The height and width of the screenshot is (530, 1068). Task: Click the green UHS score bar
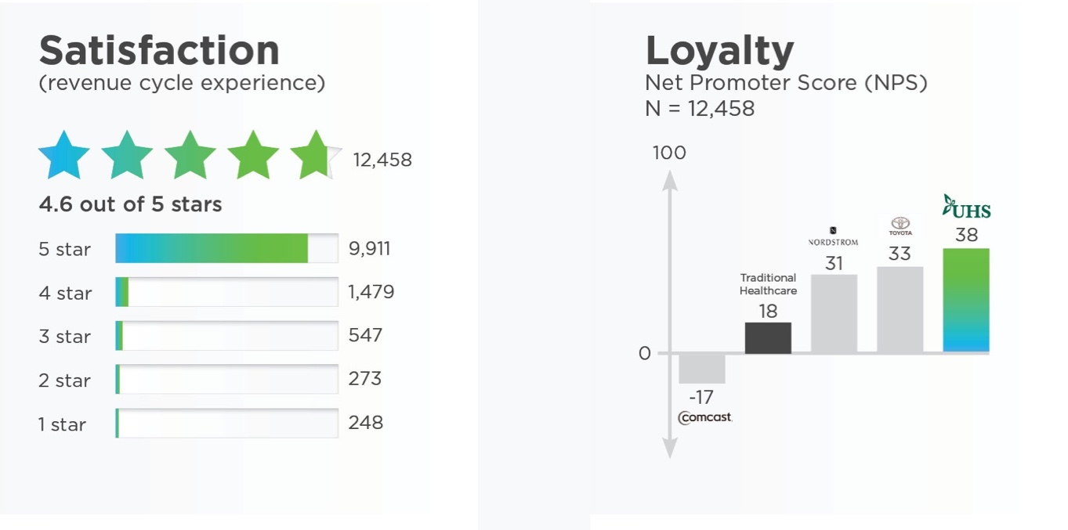966,301
